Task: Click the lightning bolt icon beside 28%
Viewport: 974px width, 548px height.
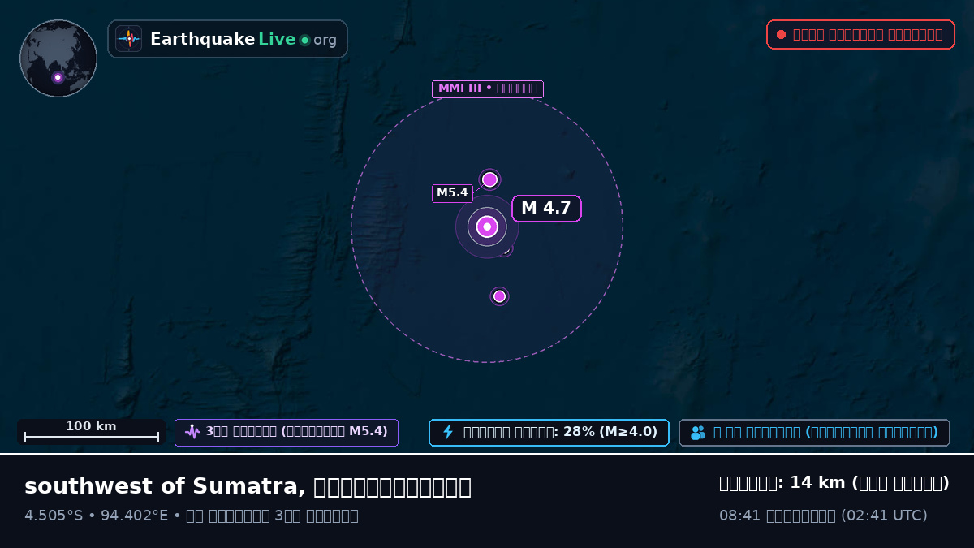Action: pyautogui.click(x=448, y=432)
